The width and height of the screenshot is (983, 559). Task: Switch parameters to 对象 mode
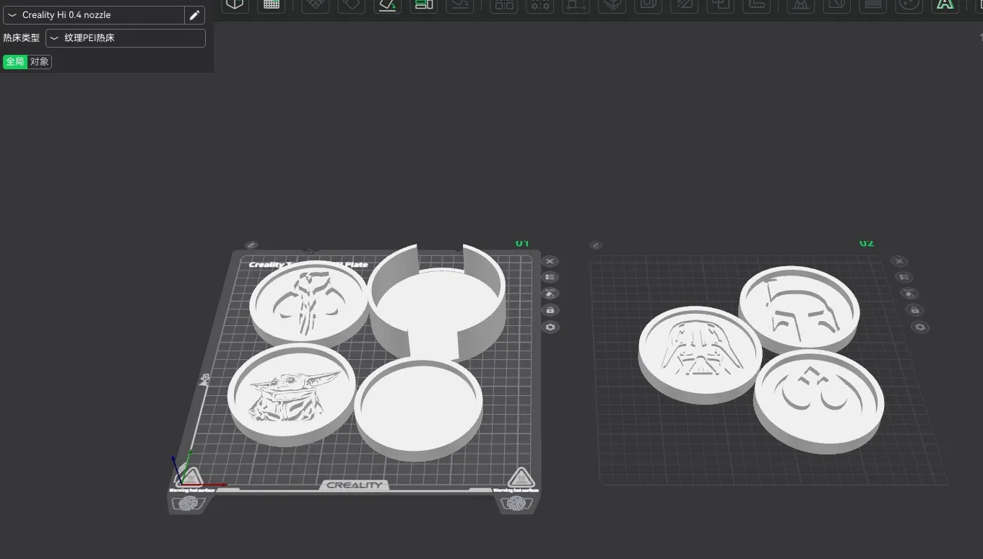pyautogui.click(x=40, y=62)
